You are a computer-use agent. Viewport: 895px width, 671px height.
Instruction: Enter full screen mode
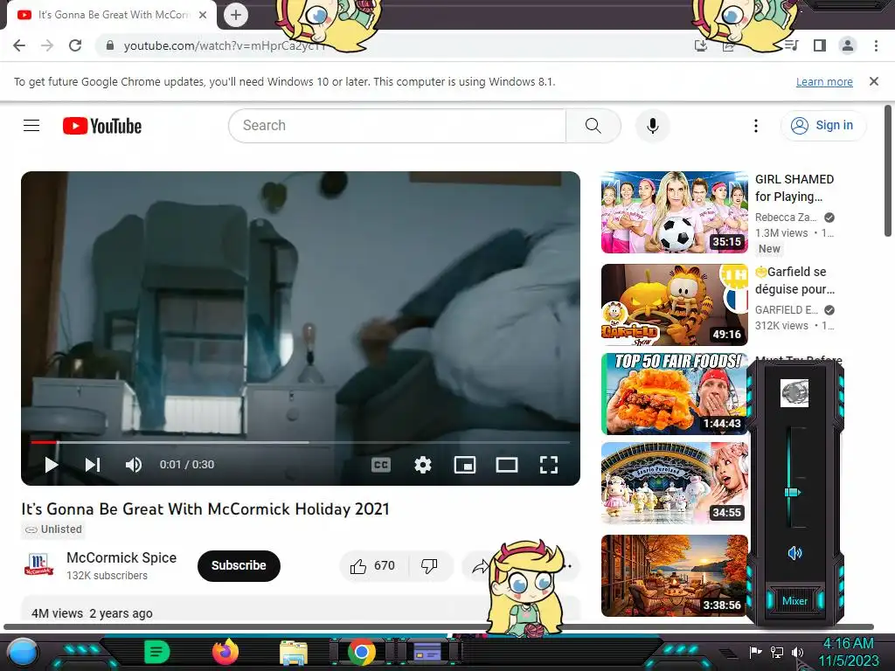[549, 465]
